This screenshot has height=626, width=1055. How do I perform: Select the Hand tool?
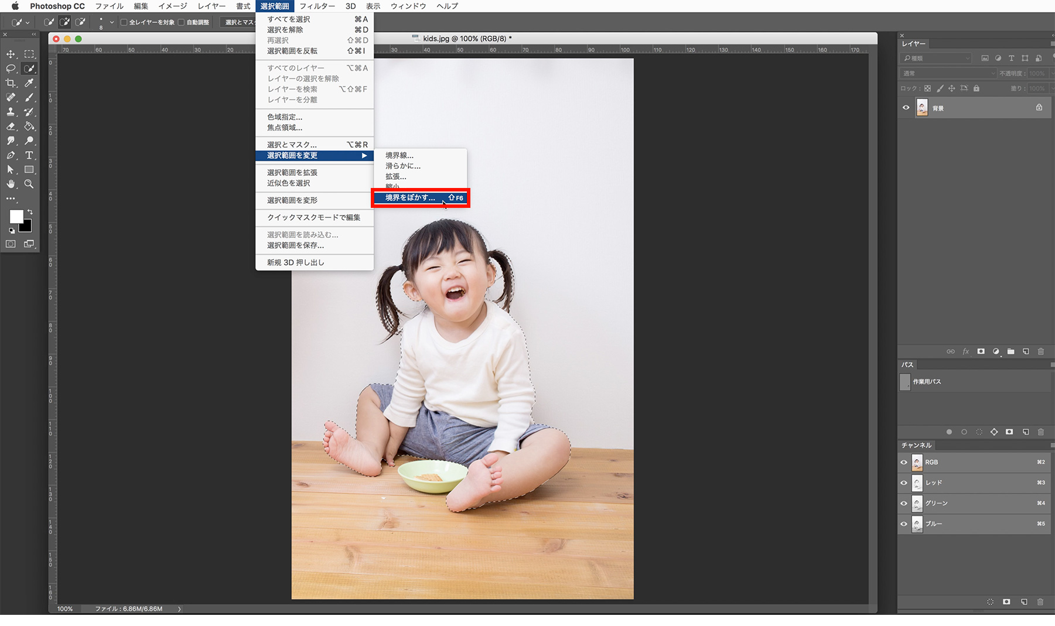(11, 184)
